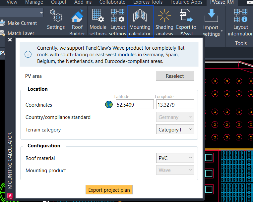Open the Express Tools tab
The width and height of the screenshot is (253, 202).
pos(148,2)
